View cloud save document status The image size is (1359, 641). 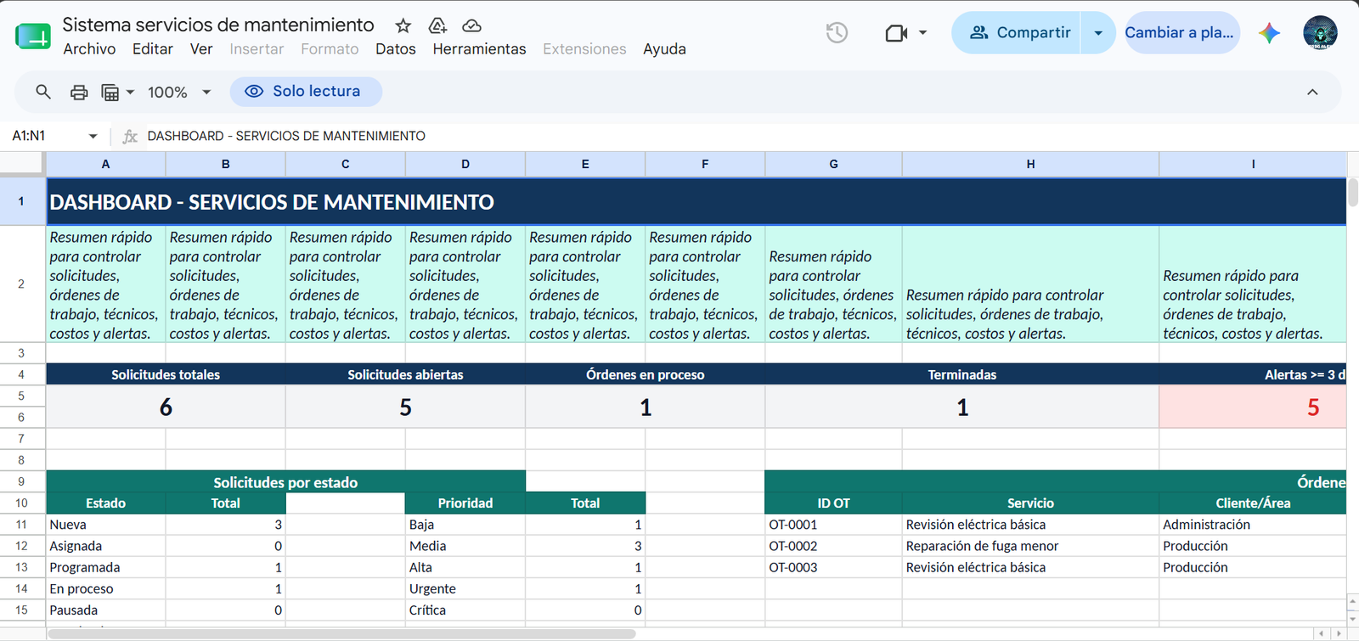tap(471, 25)
